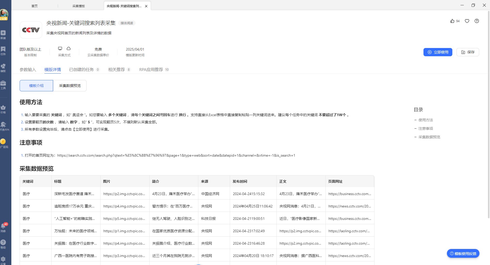Screen dimensions: 490x265
Task: Click the page vertical scrollbar
Action: click(x=488, y=115)
